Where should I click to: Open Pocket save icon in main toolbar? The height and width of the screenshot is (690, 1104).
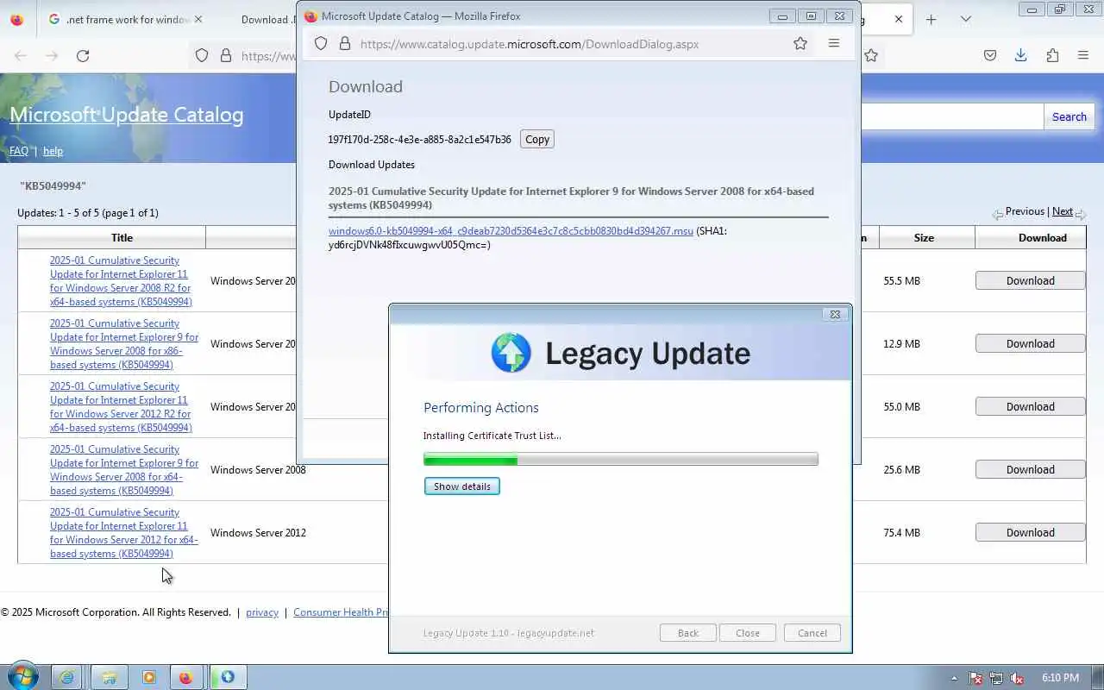point(990,55)
